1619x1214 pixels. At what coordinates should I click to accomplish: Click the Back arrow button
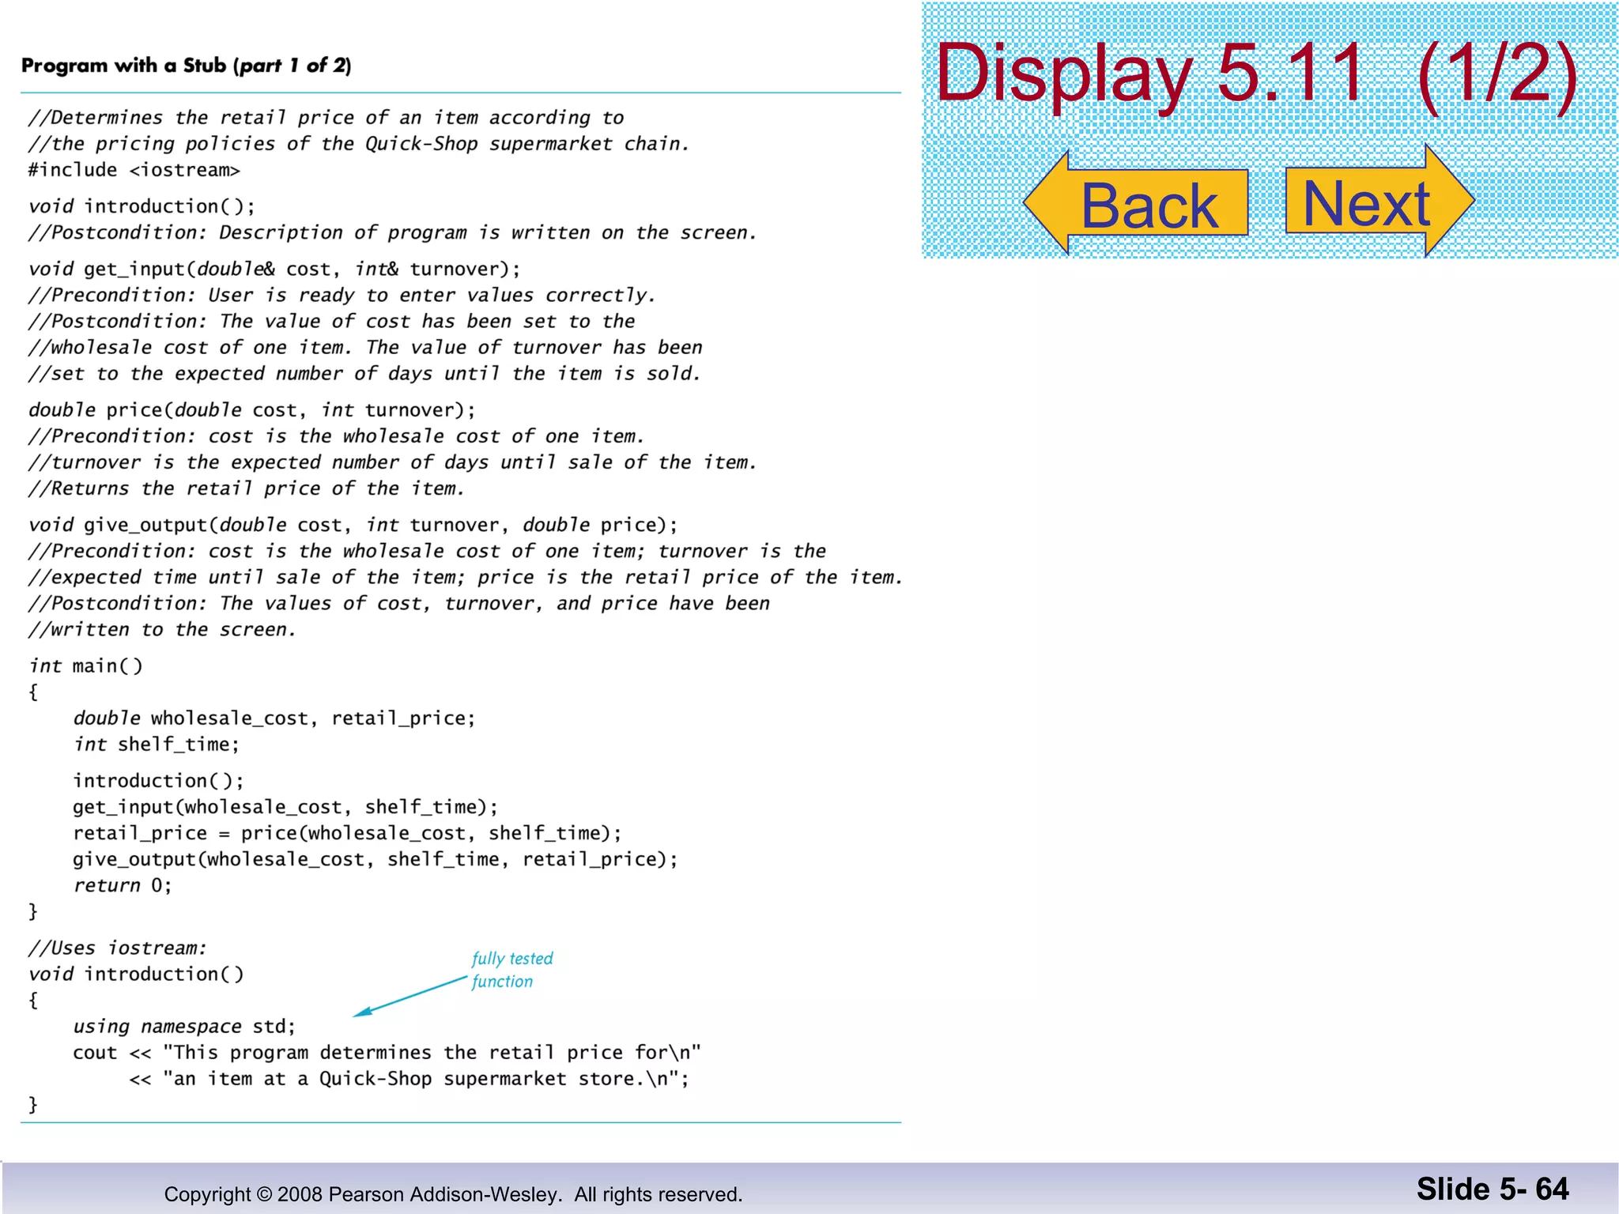1135,203
